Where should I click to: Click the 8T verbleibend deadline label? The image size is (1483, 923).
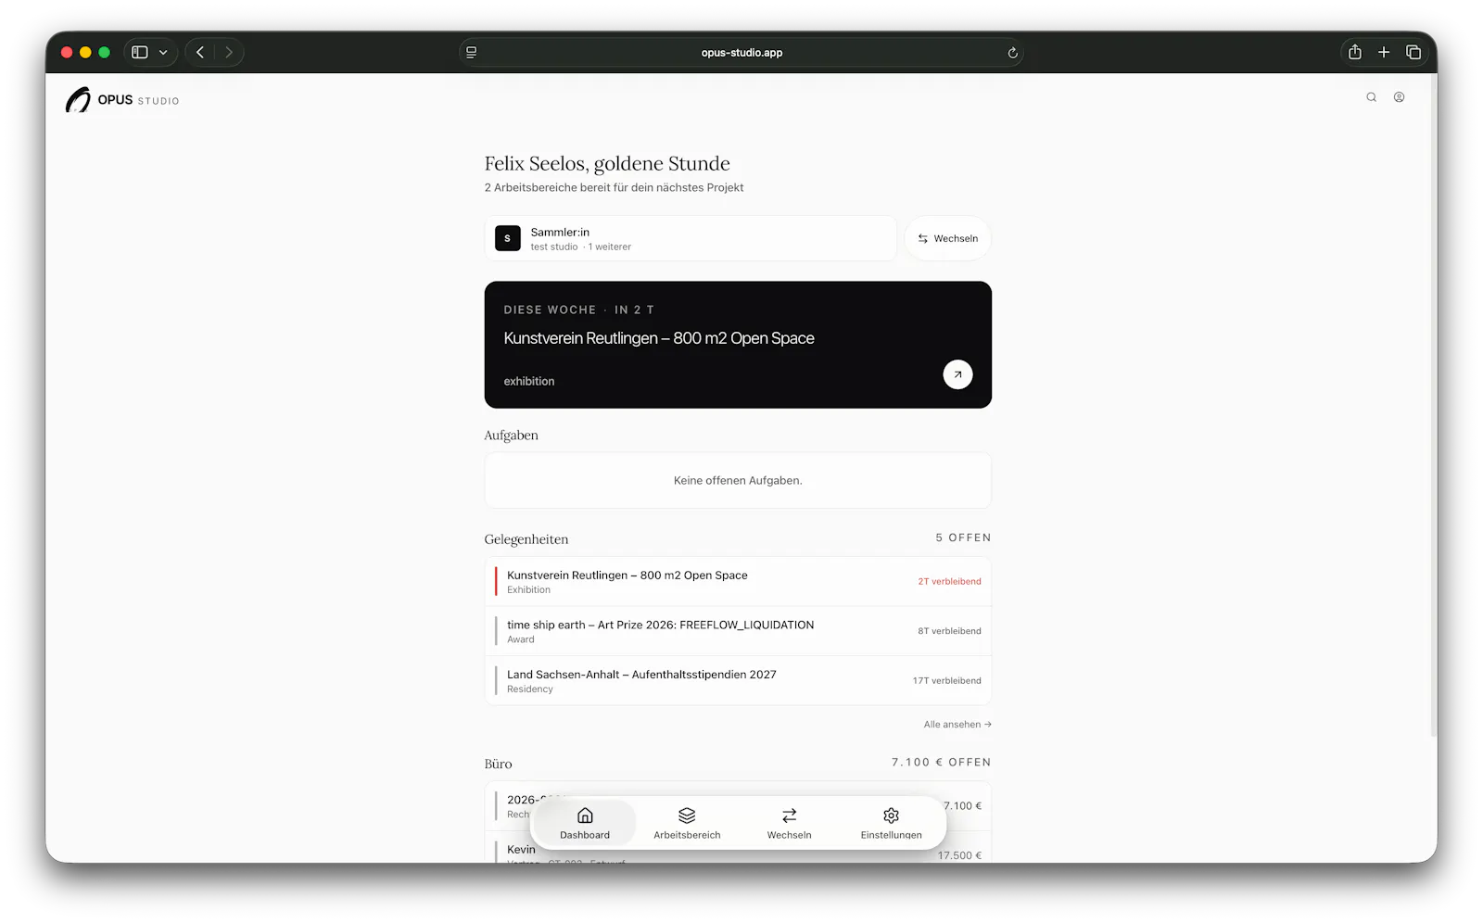pos(949,631)
